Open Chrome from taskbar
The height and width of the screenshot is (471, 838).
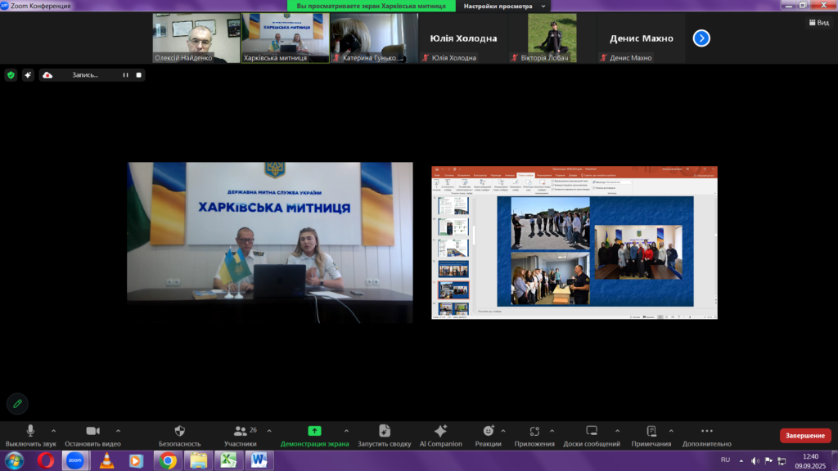coord(168,460)
